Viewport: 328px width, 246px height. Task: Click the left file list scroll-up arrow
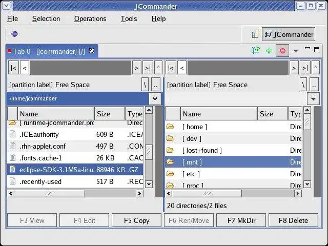point(149,110)
